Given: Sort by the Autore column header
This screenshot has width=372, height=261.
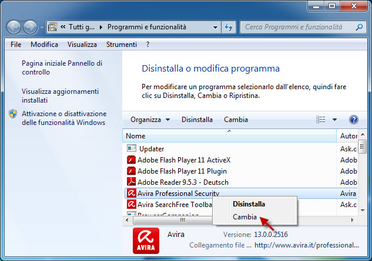Looking at the screenshot, I should pos(347,136).
